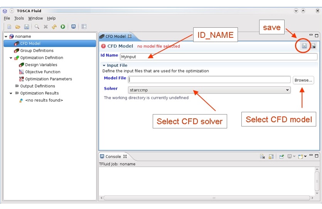Open the Open Console dropdown arrow

[x=305, y=156]
